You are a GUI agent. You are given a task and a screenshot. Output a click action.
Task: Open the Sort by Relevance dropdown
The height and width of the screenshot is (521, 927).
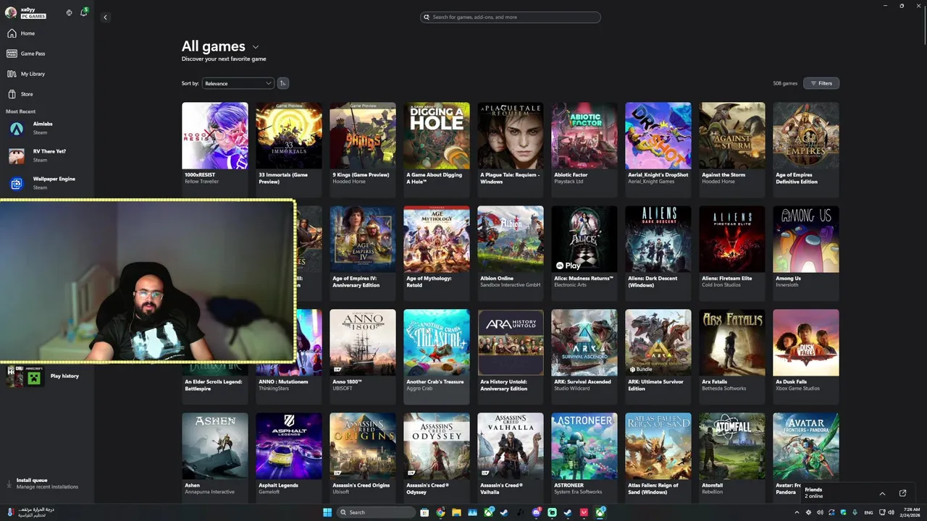coord(238,83)
